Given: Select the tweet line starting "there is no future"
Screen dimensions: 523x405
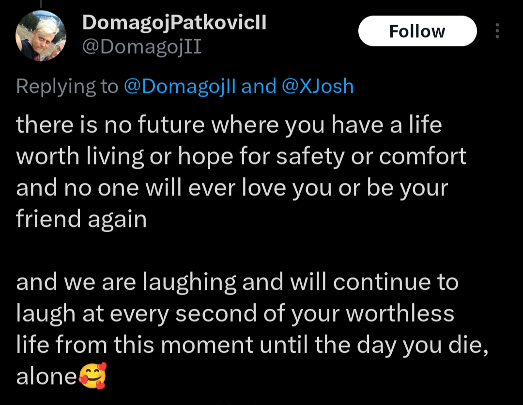Looking at the screenshot, I should pyautogui.click(x=229, y=125).
